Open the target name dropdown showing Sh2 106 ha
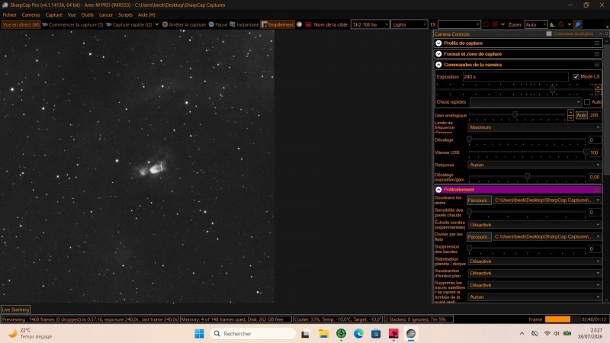 [x=370, y=24]
